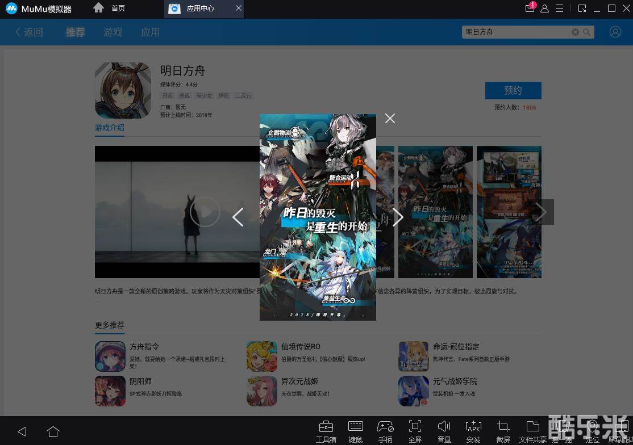Show previous image in the lightbox
The image size is (633, 445).
tap(238, 217)
